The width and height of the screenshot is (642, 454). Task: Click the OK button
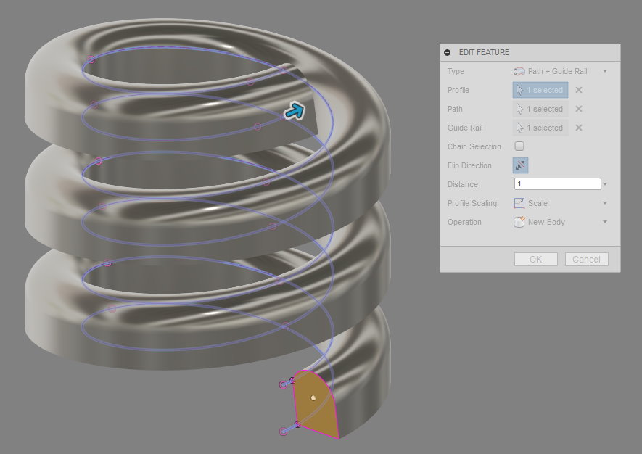(535, 259)
